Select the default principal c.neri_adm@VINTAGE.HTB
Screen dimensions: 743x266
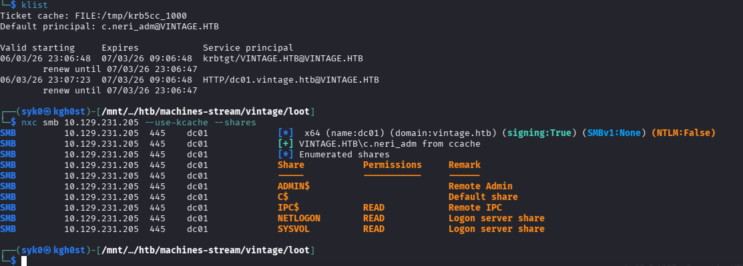160,27
